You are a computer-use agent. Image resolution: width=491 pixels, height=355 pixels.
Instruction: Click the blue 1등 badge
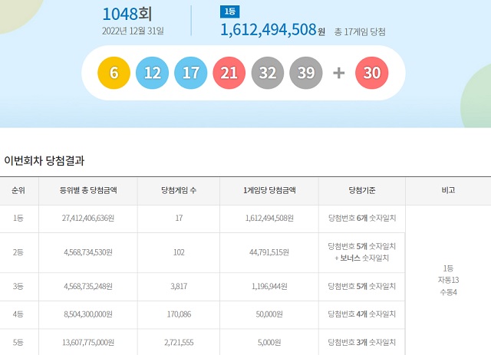point(229,12)
